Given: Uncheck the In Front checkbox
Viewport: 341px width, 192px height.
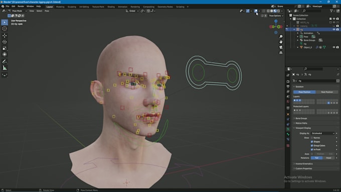Looking at the screenshot, I should coord(312,149).
